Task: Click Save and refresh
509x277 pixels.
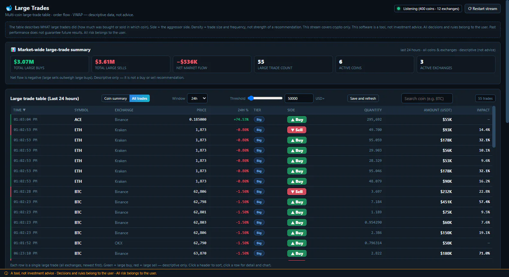Action: point(363,98)
